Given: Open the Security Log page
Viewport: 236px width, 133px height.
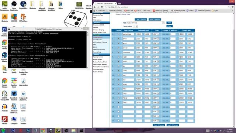Looking at the screenshot, I should (x=97, y=52).
